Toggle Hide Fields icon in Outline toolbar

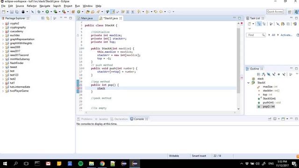tap(269, 74)
